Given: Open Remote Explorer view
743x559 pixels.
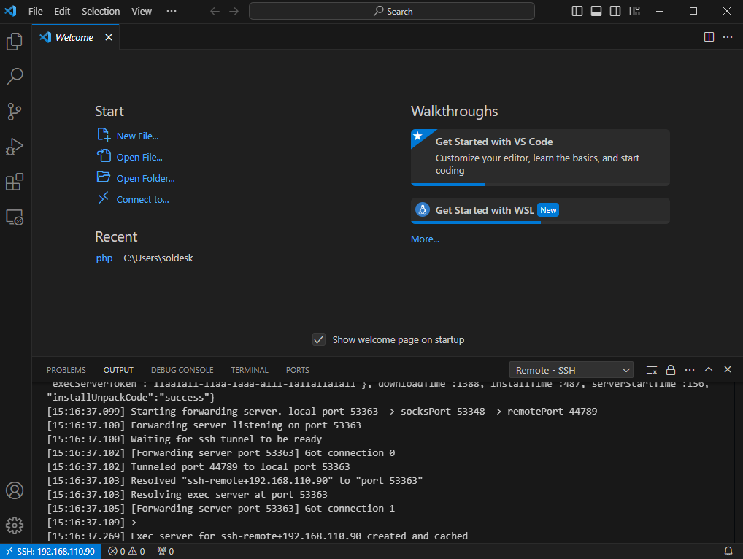Looking at the screenshot, I should [14, 217].
